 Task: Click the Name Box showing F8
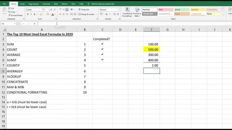pyautogui.click(x=8, y=24)
